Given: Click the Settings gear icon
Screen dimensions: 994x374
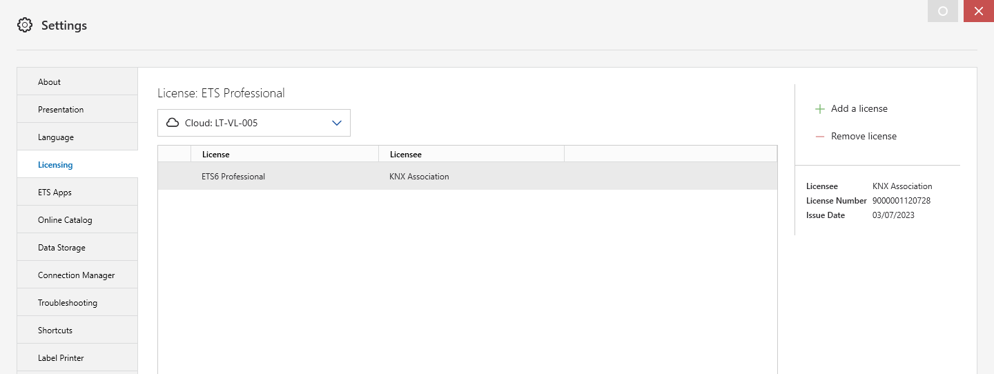Looking at the screenshot, I should (25, 26).
